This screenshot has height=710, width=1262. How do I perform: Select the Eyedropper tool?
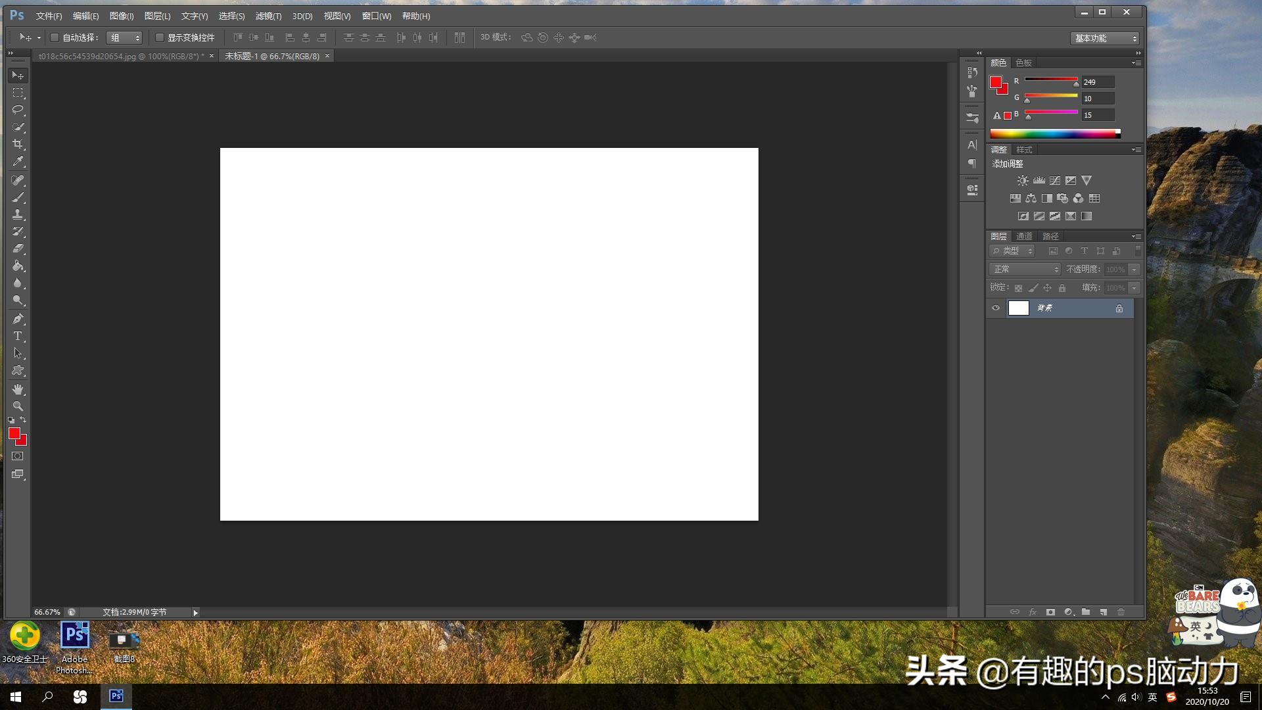[18, 161]
